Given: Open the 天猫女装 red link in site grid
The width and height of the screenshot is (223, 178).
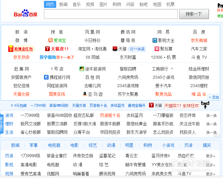Looking at the screenshot, I should (21, 94).
